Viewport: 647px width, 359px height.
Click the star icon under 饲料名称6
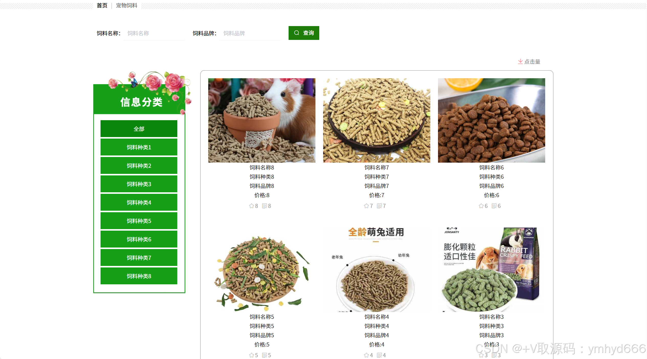[x=481, y=206]
